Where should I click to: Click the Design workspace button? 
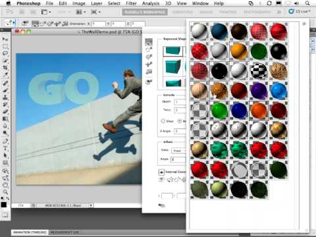(206, 12)
